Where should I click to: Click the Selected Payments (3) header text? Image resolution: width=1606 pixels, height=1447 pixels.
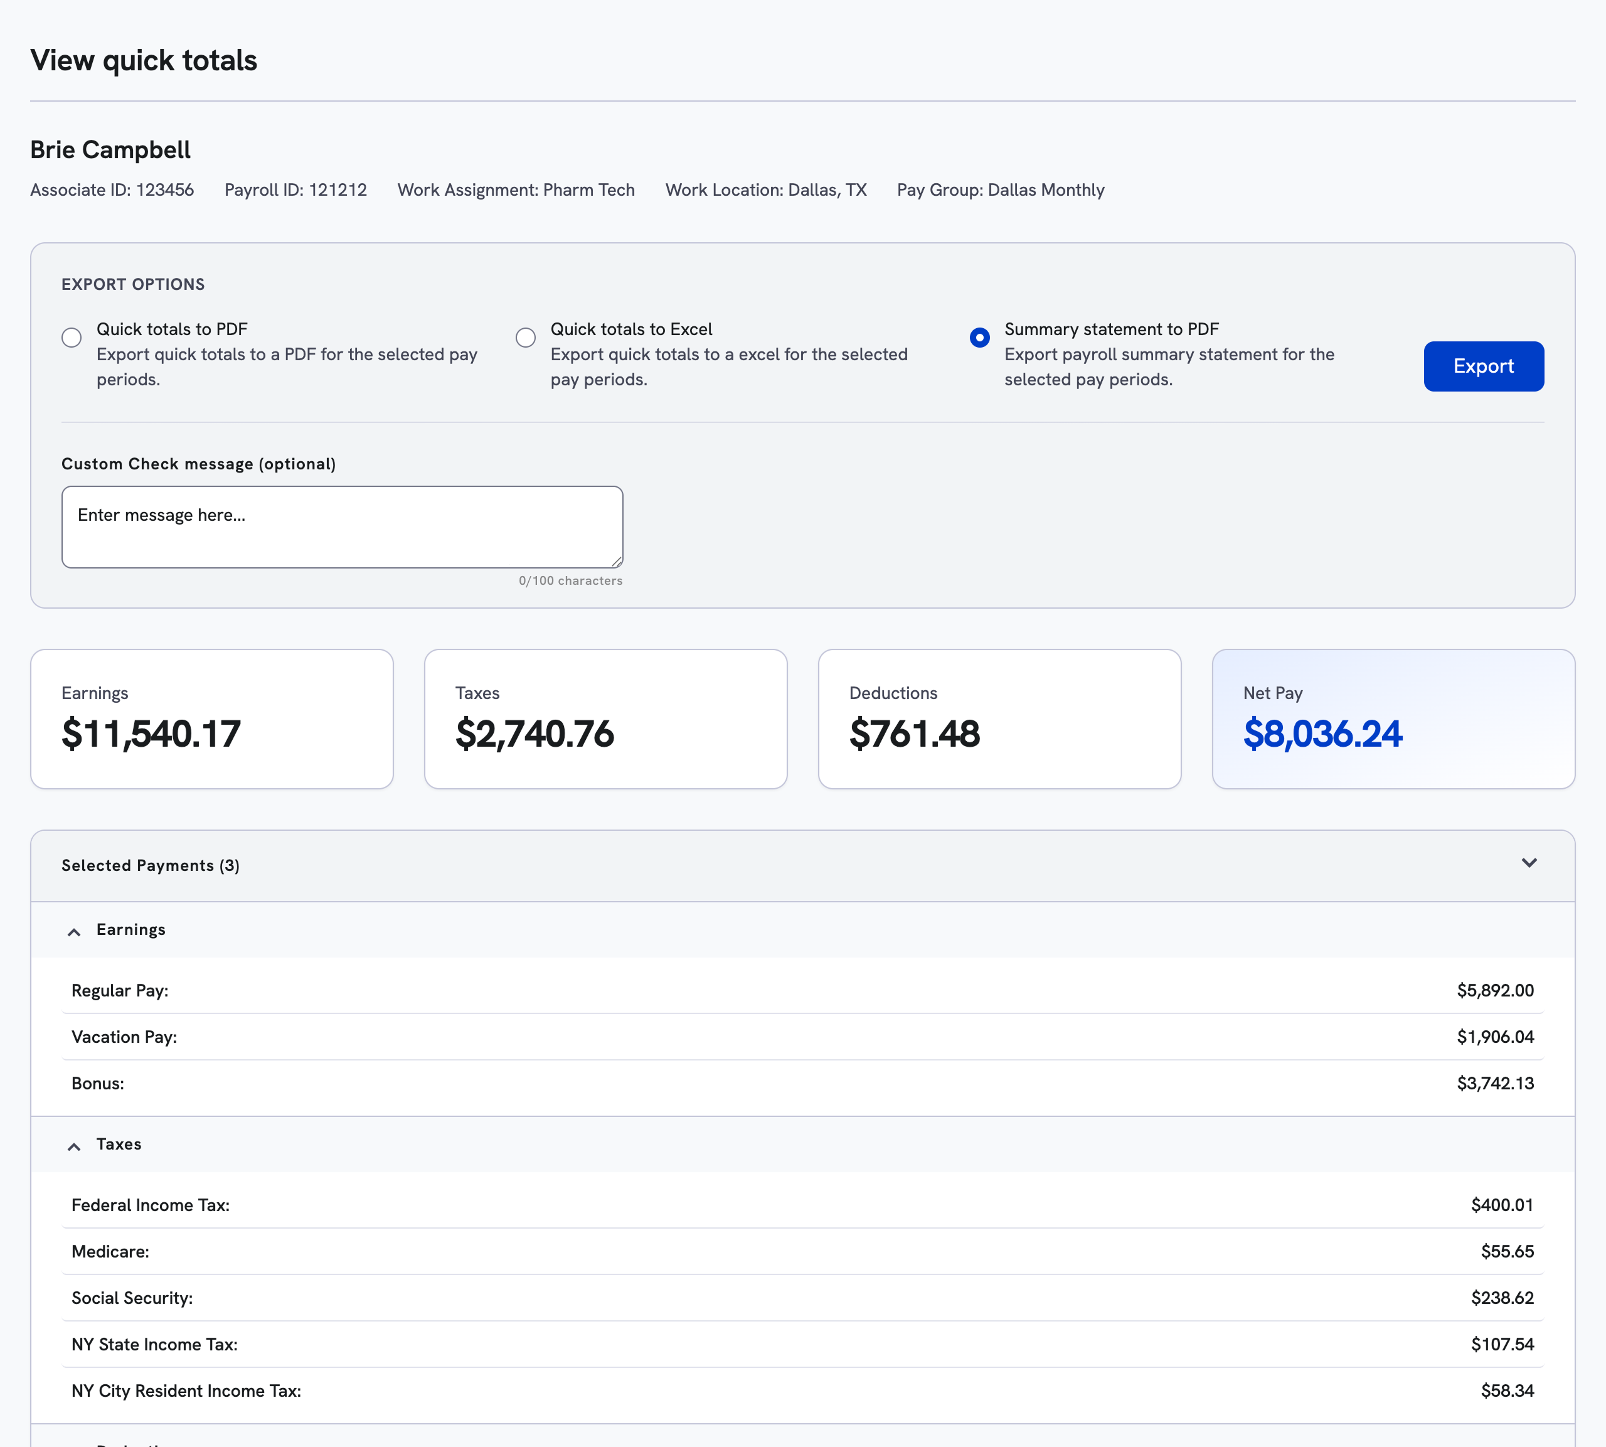150,866
